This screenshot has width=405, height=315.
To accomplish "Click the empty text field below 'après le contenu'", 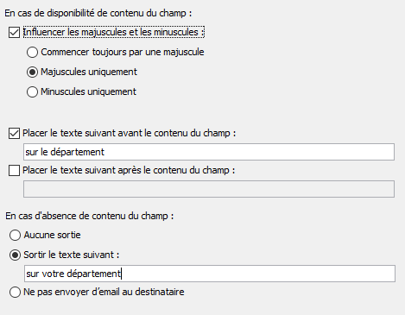I will tap(209, 189).
